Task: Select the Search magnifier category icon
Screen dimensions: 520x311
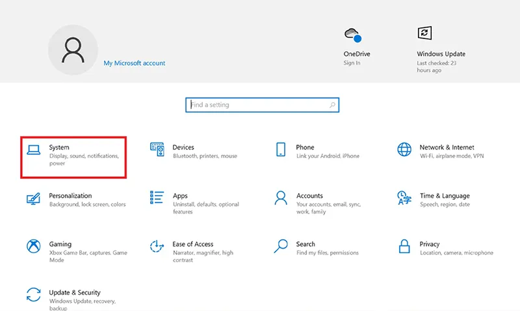Action: pyautogui.click(x=281, y=247)
